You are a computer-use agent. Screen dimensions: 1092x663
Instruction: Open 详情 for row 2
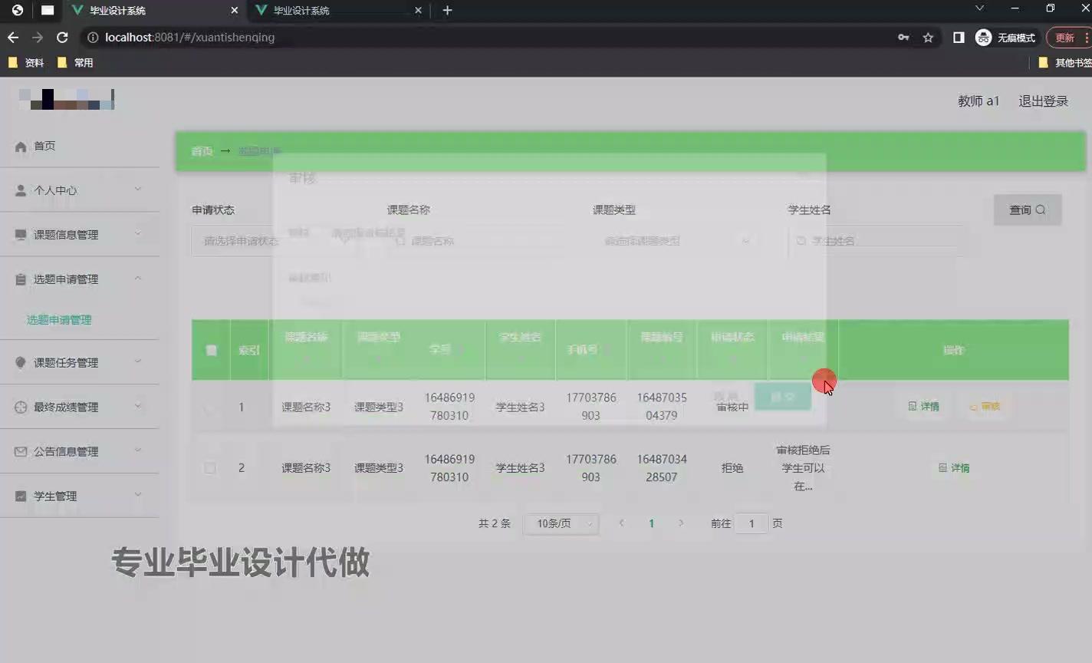[x=953, y=467]
